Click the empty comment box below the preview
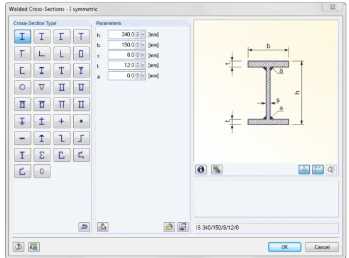Viewport: 349px width, 258px height. coord(266,199)
